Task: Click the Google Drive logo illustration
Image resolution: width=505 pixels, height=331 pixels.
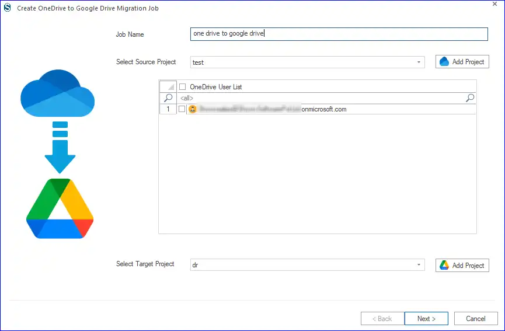Action: pyautogui.click(x=60, y=208)
